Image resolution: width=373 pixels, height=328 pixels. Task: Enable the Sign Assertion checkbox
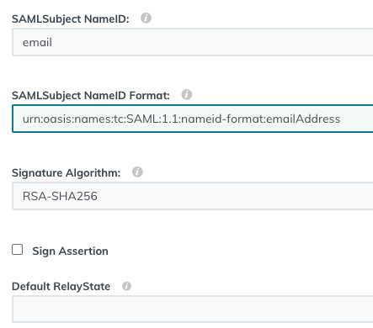pyautogui.click(x=18, y=250)
